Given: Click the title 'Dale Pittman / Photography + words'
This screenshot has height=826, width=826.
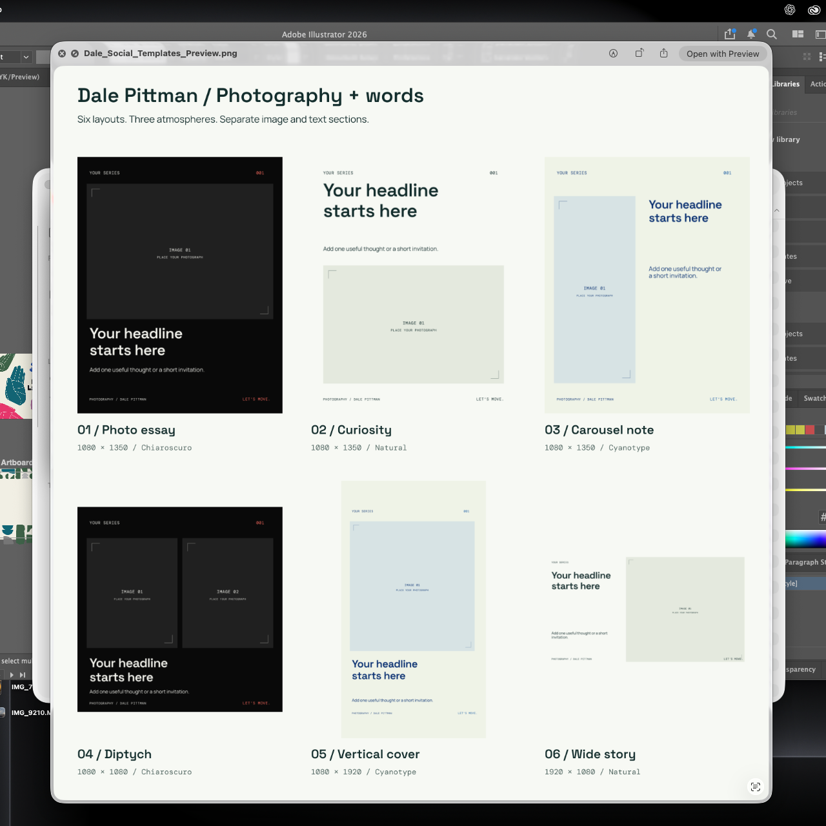Looking at the screenshot, I should [250, 96].
